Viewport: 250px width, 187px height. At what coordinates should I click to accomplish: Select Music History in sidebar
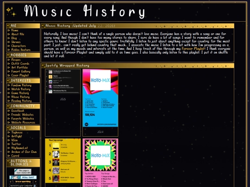coord(20,97)
